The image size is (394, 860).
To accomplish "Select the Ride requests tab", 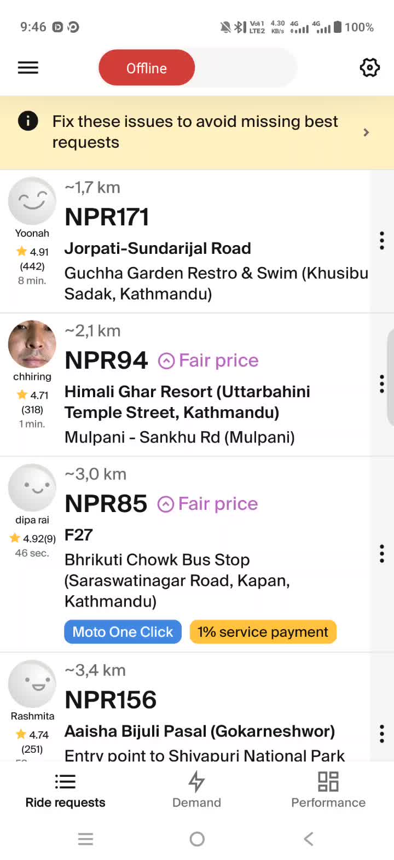I will click(65, 790).
